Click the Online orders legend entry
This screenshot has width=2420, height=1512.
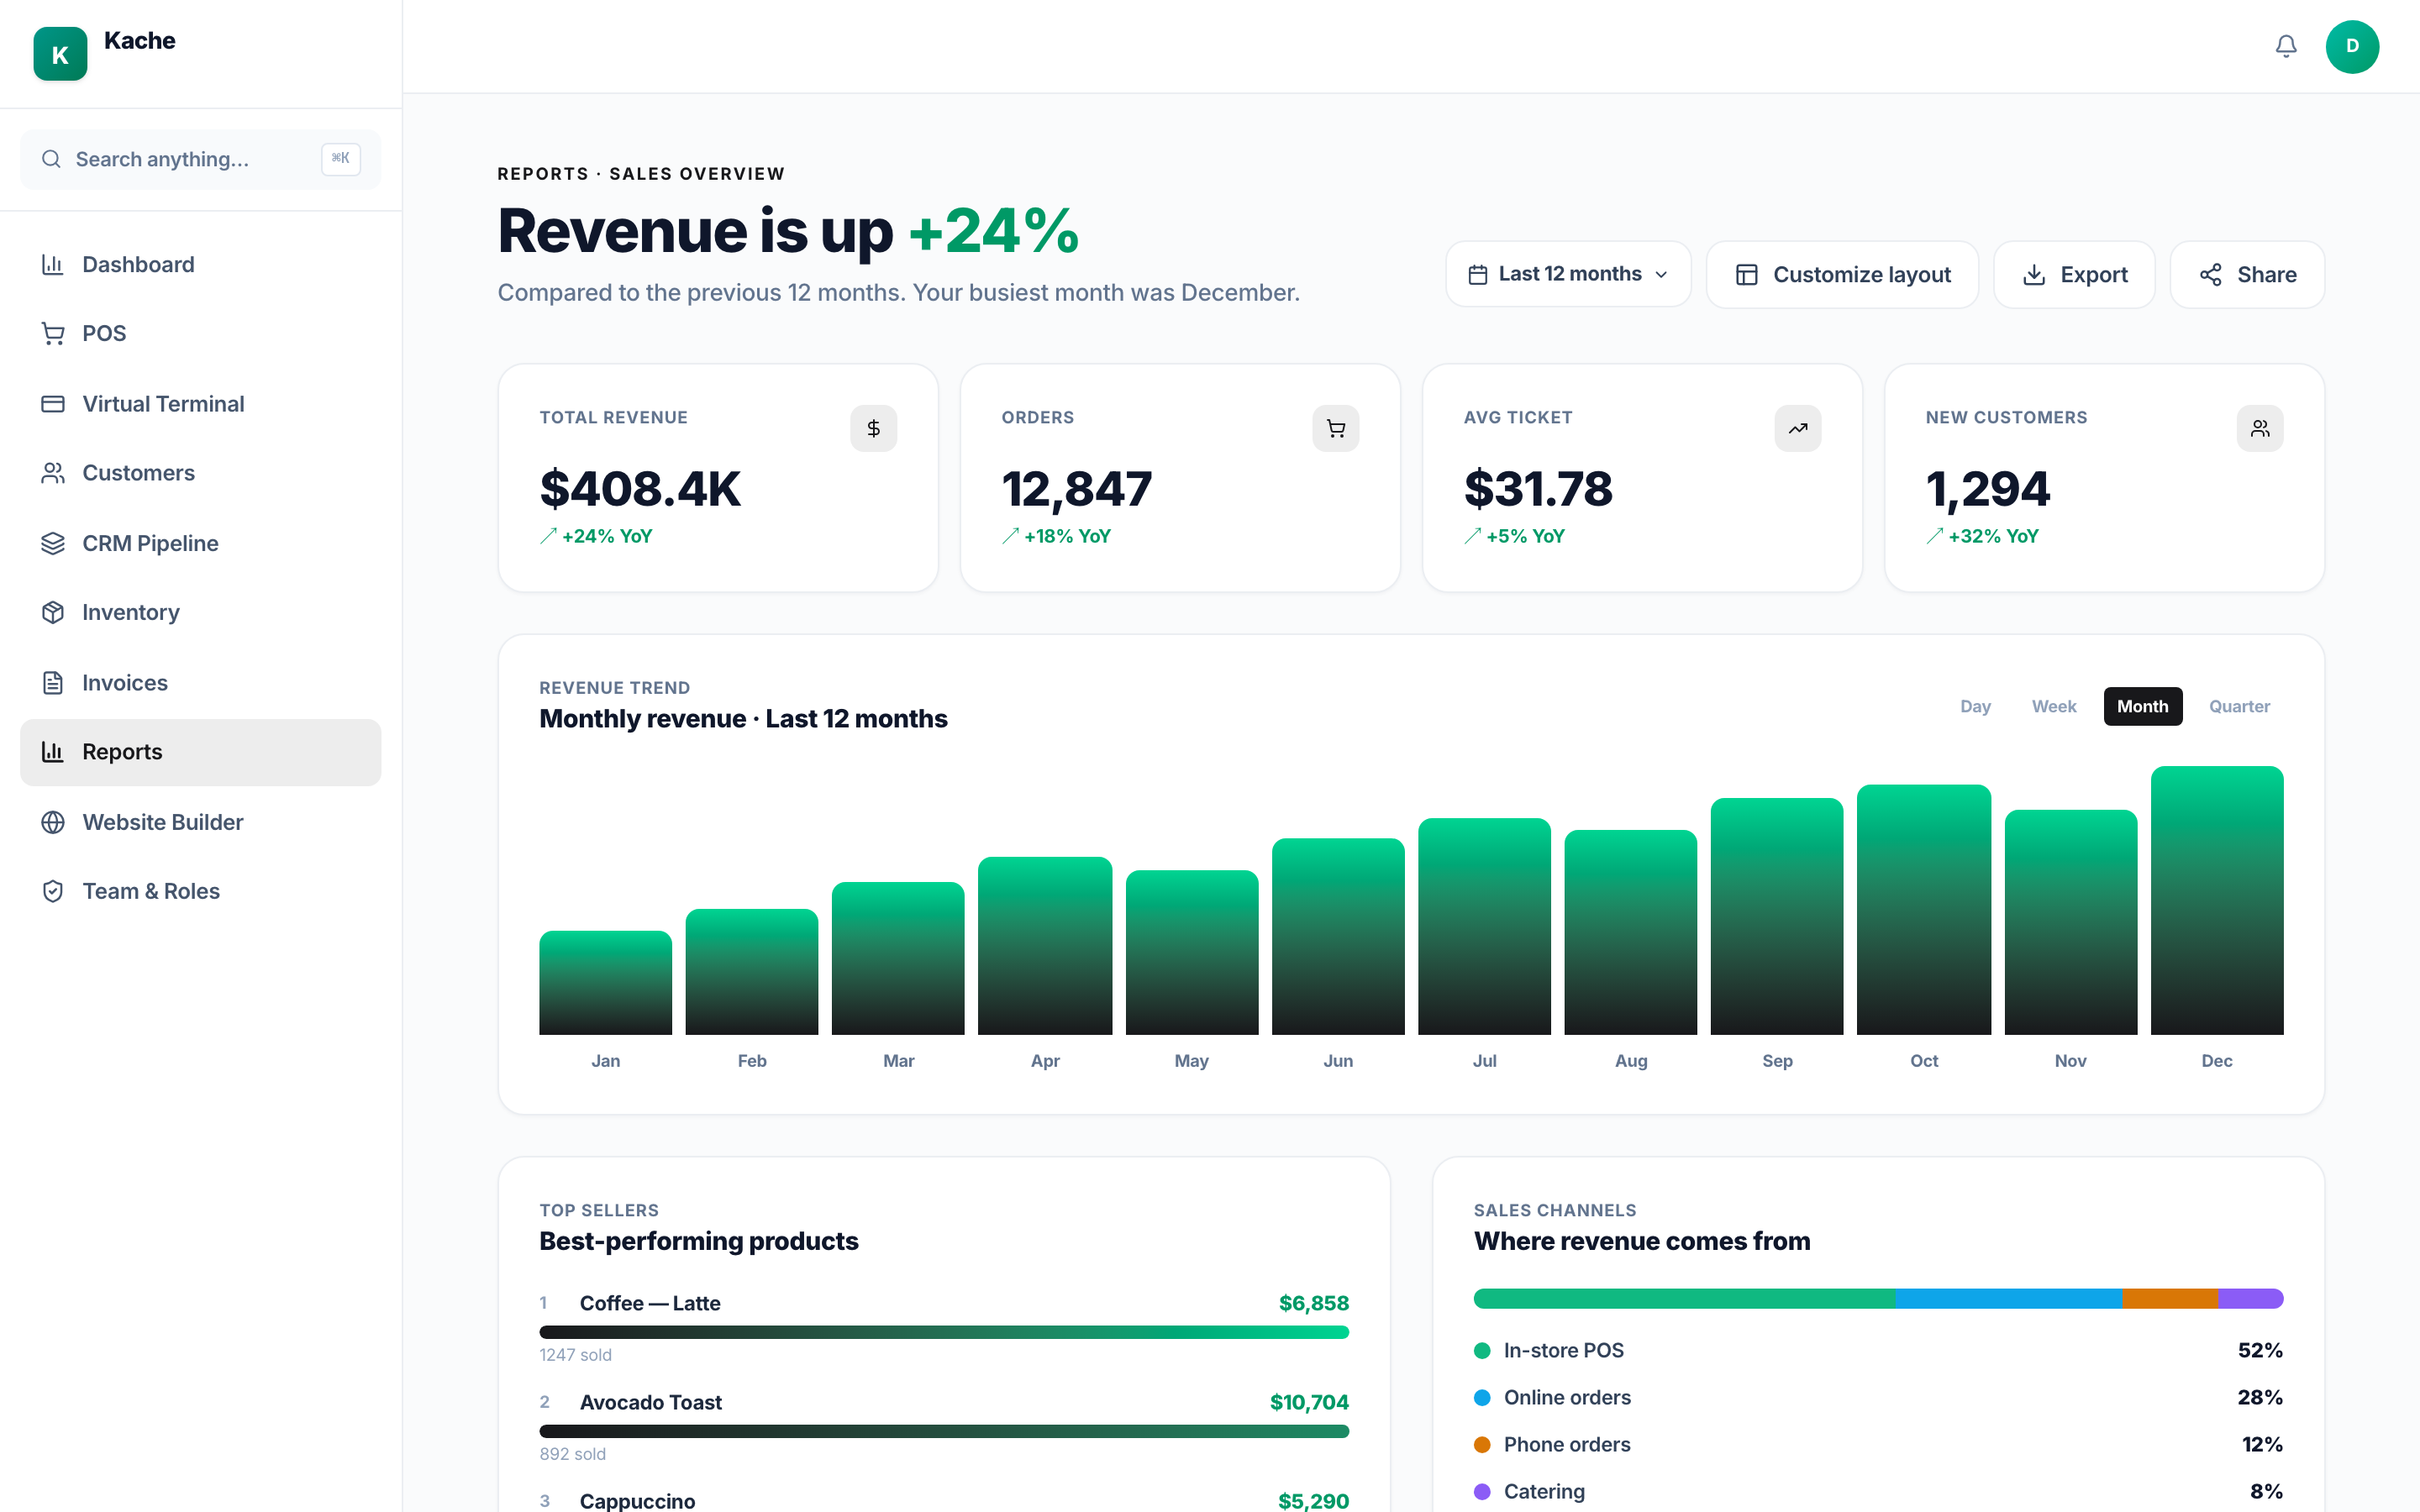click(x=1878, y=1397)
